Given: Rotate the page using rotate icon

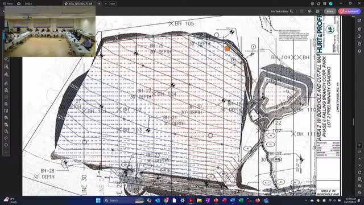Looking at the screenshot, I should 359,172.
